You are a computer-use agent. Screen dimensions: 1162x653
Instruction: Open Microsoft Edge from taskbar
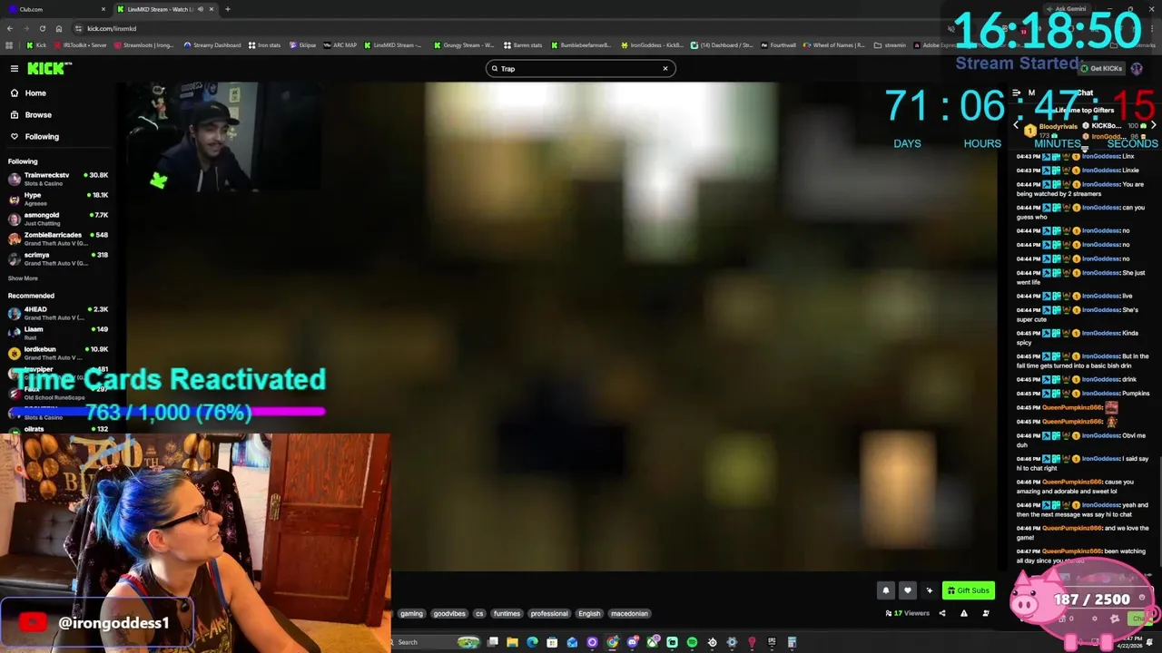(x=532, y=642)
